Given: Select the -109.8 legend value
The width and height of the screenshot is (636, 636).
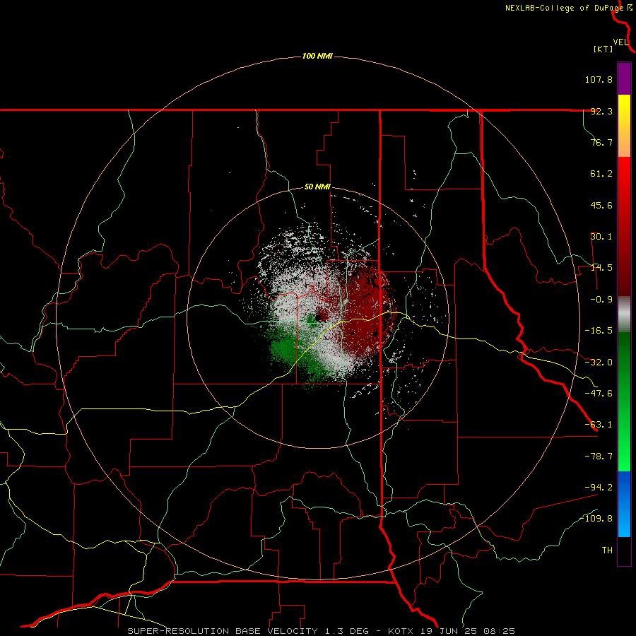Looking at the screenshot, I should point(596,519).
